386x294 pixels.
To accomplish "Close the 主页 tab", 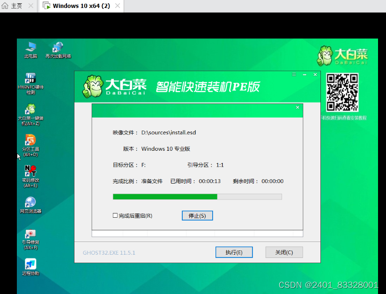I will pos(31,6).
